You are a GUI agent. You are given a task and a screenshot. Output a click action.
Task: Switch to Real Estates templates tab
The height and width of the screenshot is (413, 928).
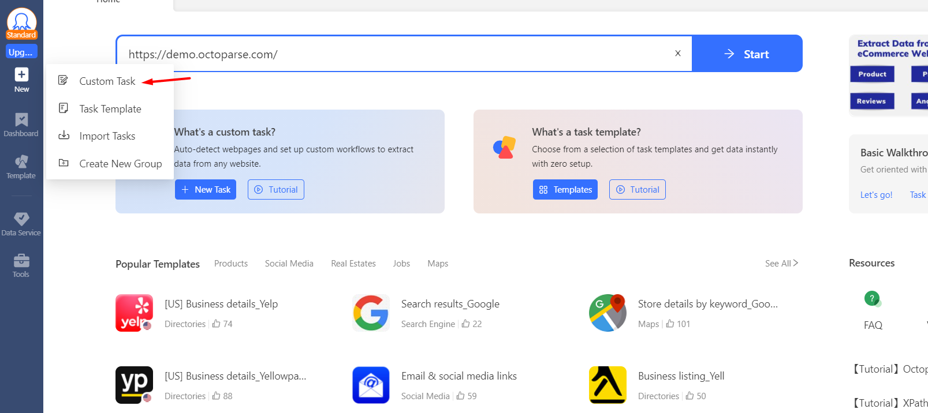point(353,264)
